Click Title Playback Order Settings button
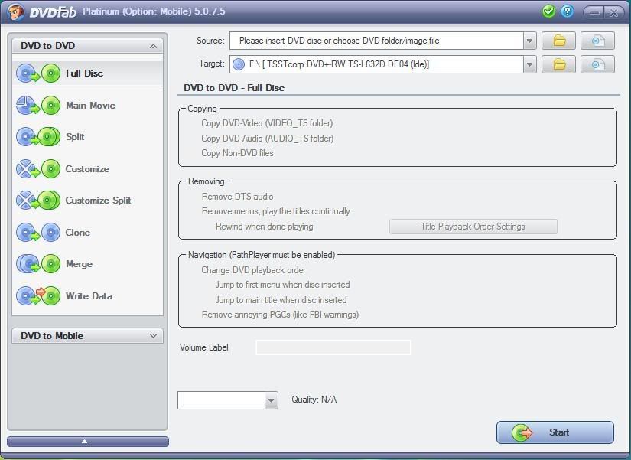Screen dimensions: 631x460 click(x=473, y=227)
